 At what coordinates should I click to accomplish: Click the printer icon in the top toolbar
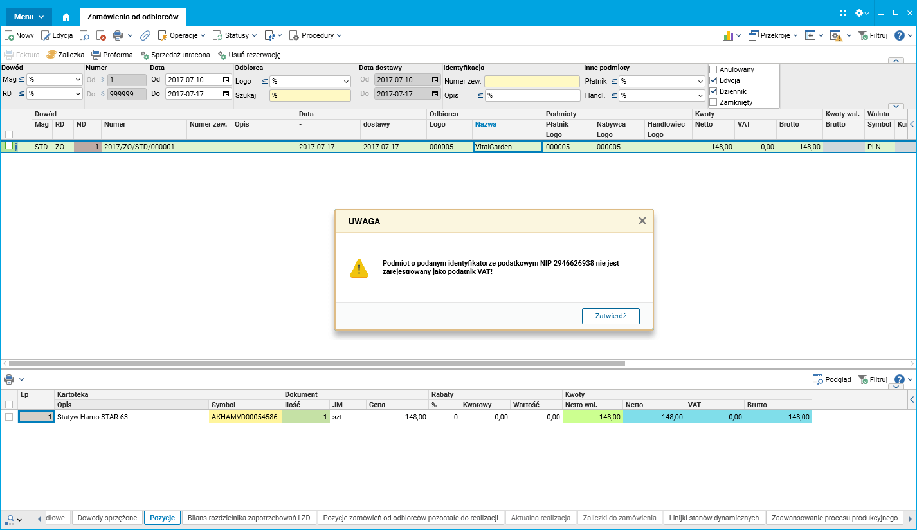[x=118, y=35]
